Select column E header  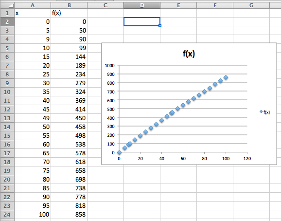coord(178,5)
